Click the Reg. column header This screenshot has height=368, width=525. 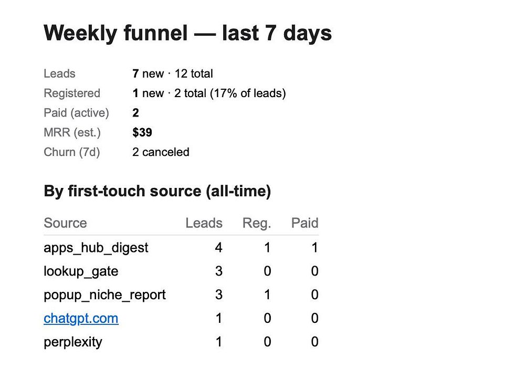[257, 223]
